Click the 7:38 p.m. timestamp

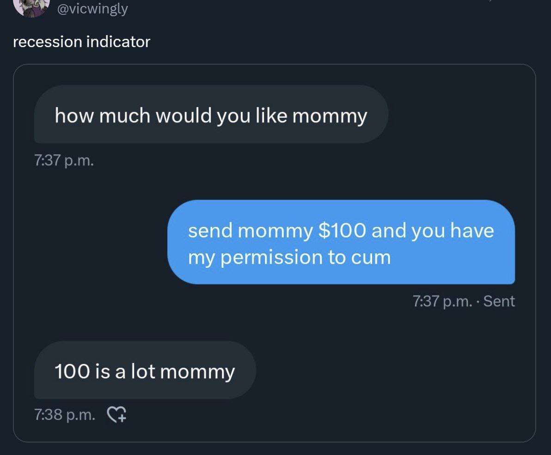65,414
